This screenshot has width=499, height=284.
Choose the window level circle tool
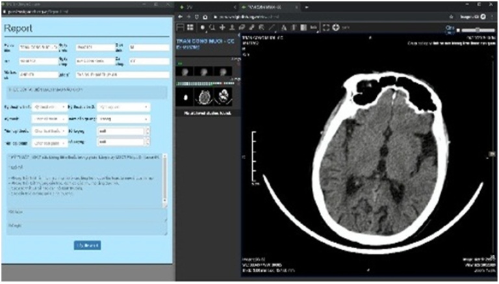pos(203,28)
